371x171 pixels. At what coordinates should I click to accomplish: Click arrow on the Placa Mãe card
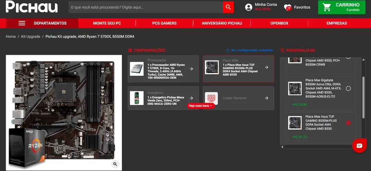[266, 67]
